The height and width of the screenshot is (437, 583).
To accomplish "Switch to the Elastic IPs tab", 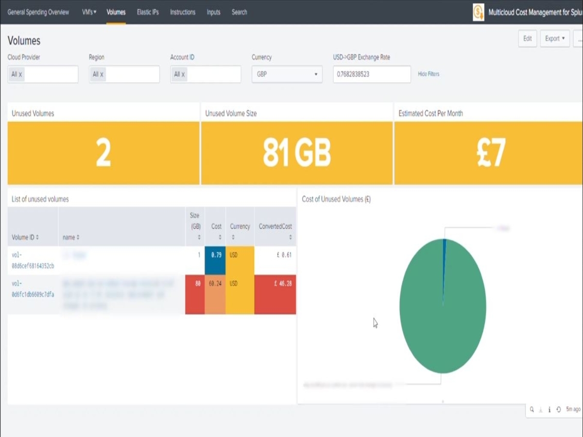I will (x=148, y=12).
